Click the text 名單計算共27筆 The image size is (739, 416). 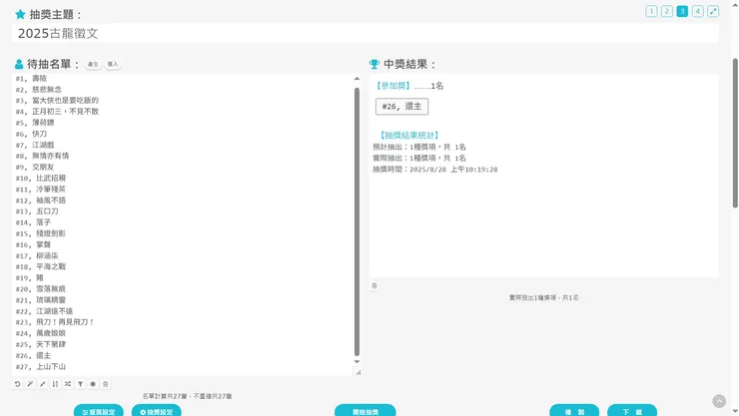click(x=165, y=396)
